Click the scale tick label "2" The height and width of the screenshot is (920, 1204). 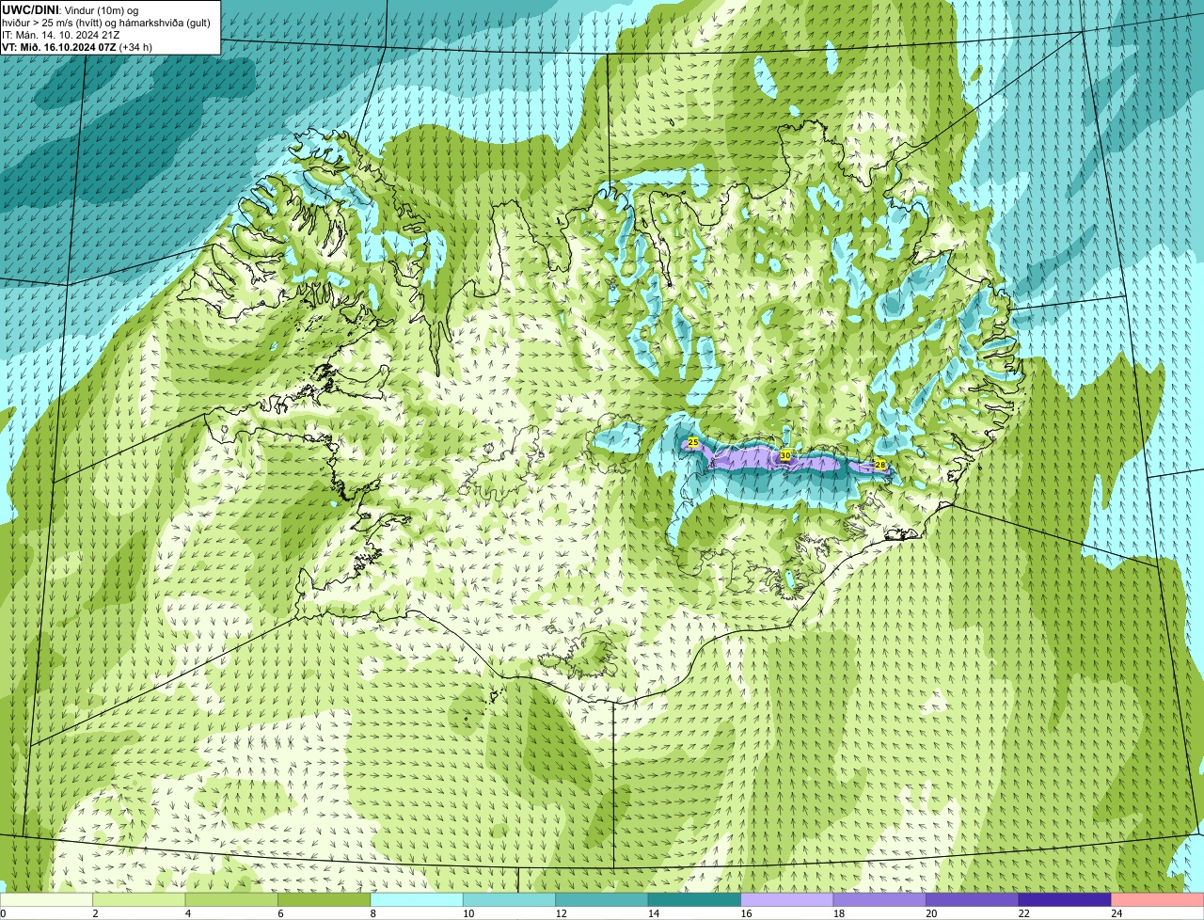[x=95, y=913]
